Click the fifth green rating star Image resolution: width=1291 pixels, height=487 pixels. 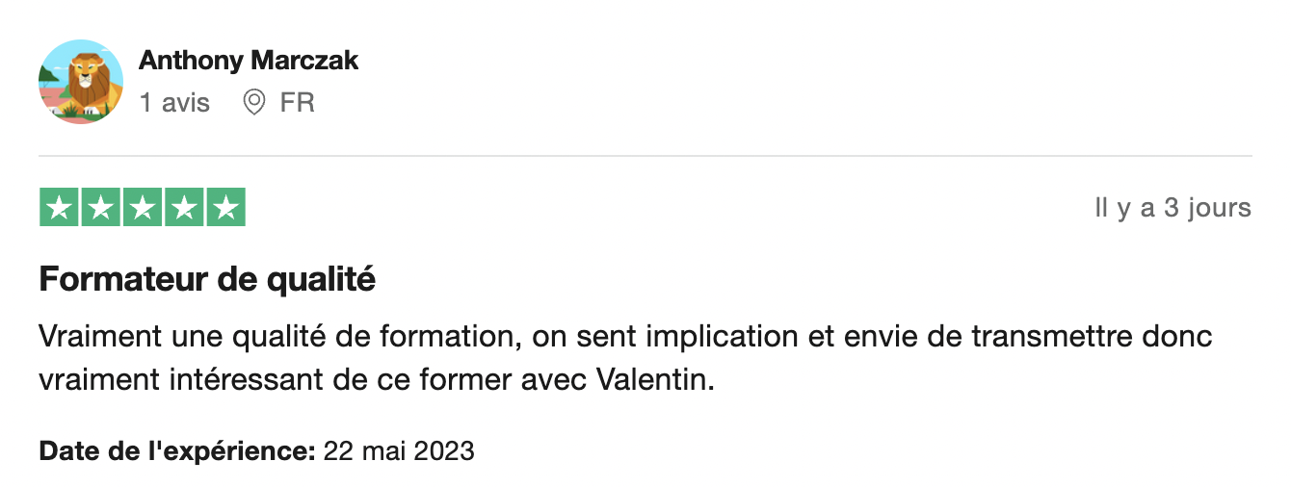pos(225,208)
